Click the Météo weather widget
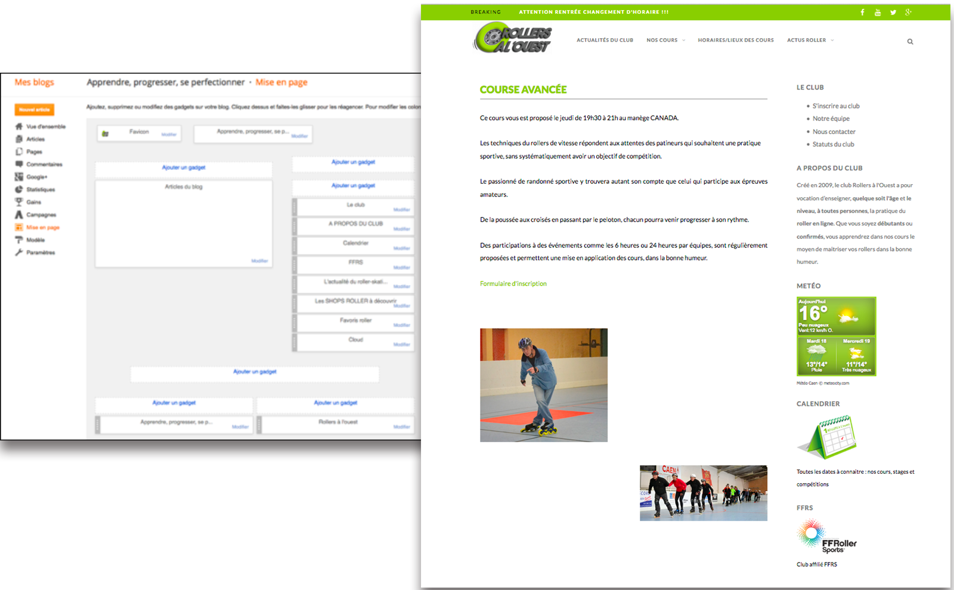Viewport: 954px width, 590px height. point(837,336)
